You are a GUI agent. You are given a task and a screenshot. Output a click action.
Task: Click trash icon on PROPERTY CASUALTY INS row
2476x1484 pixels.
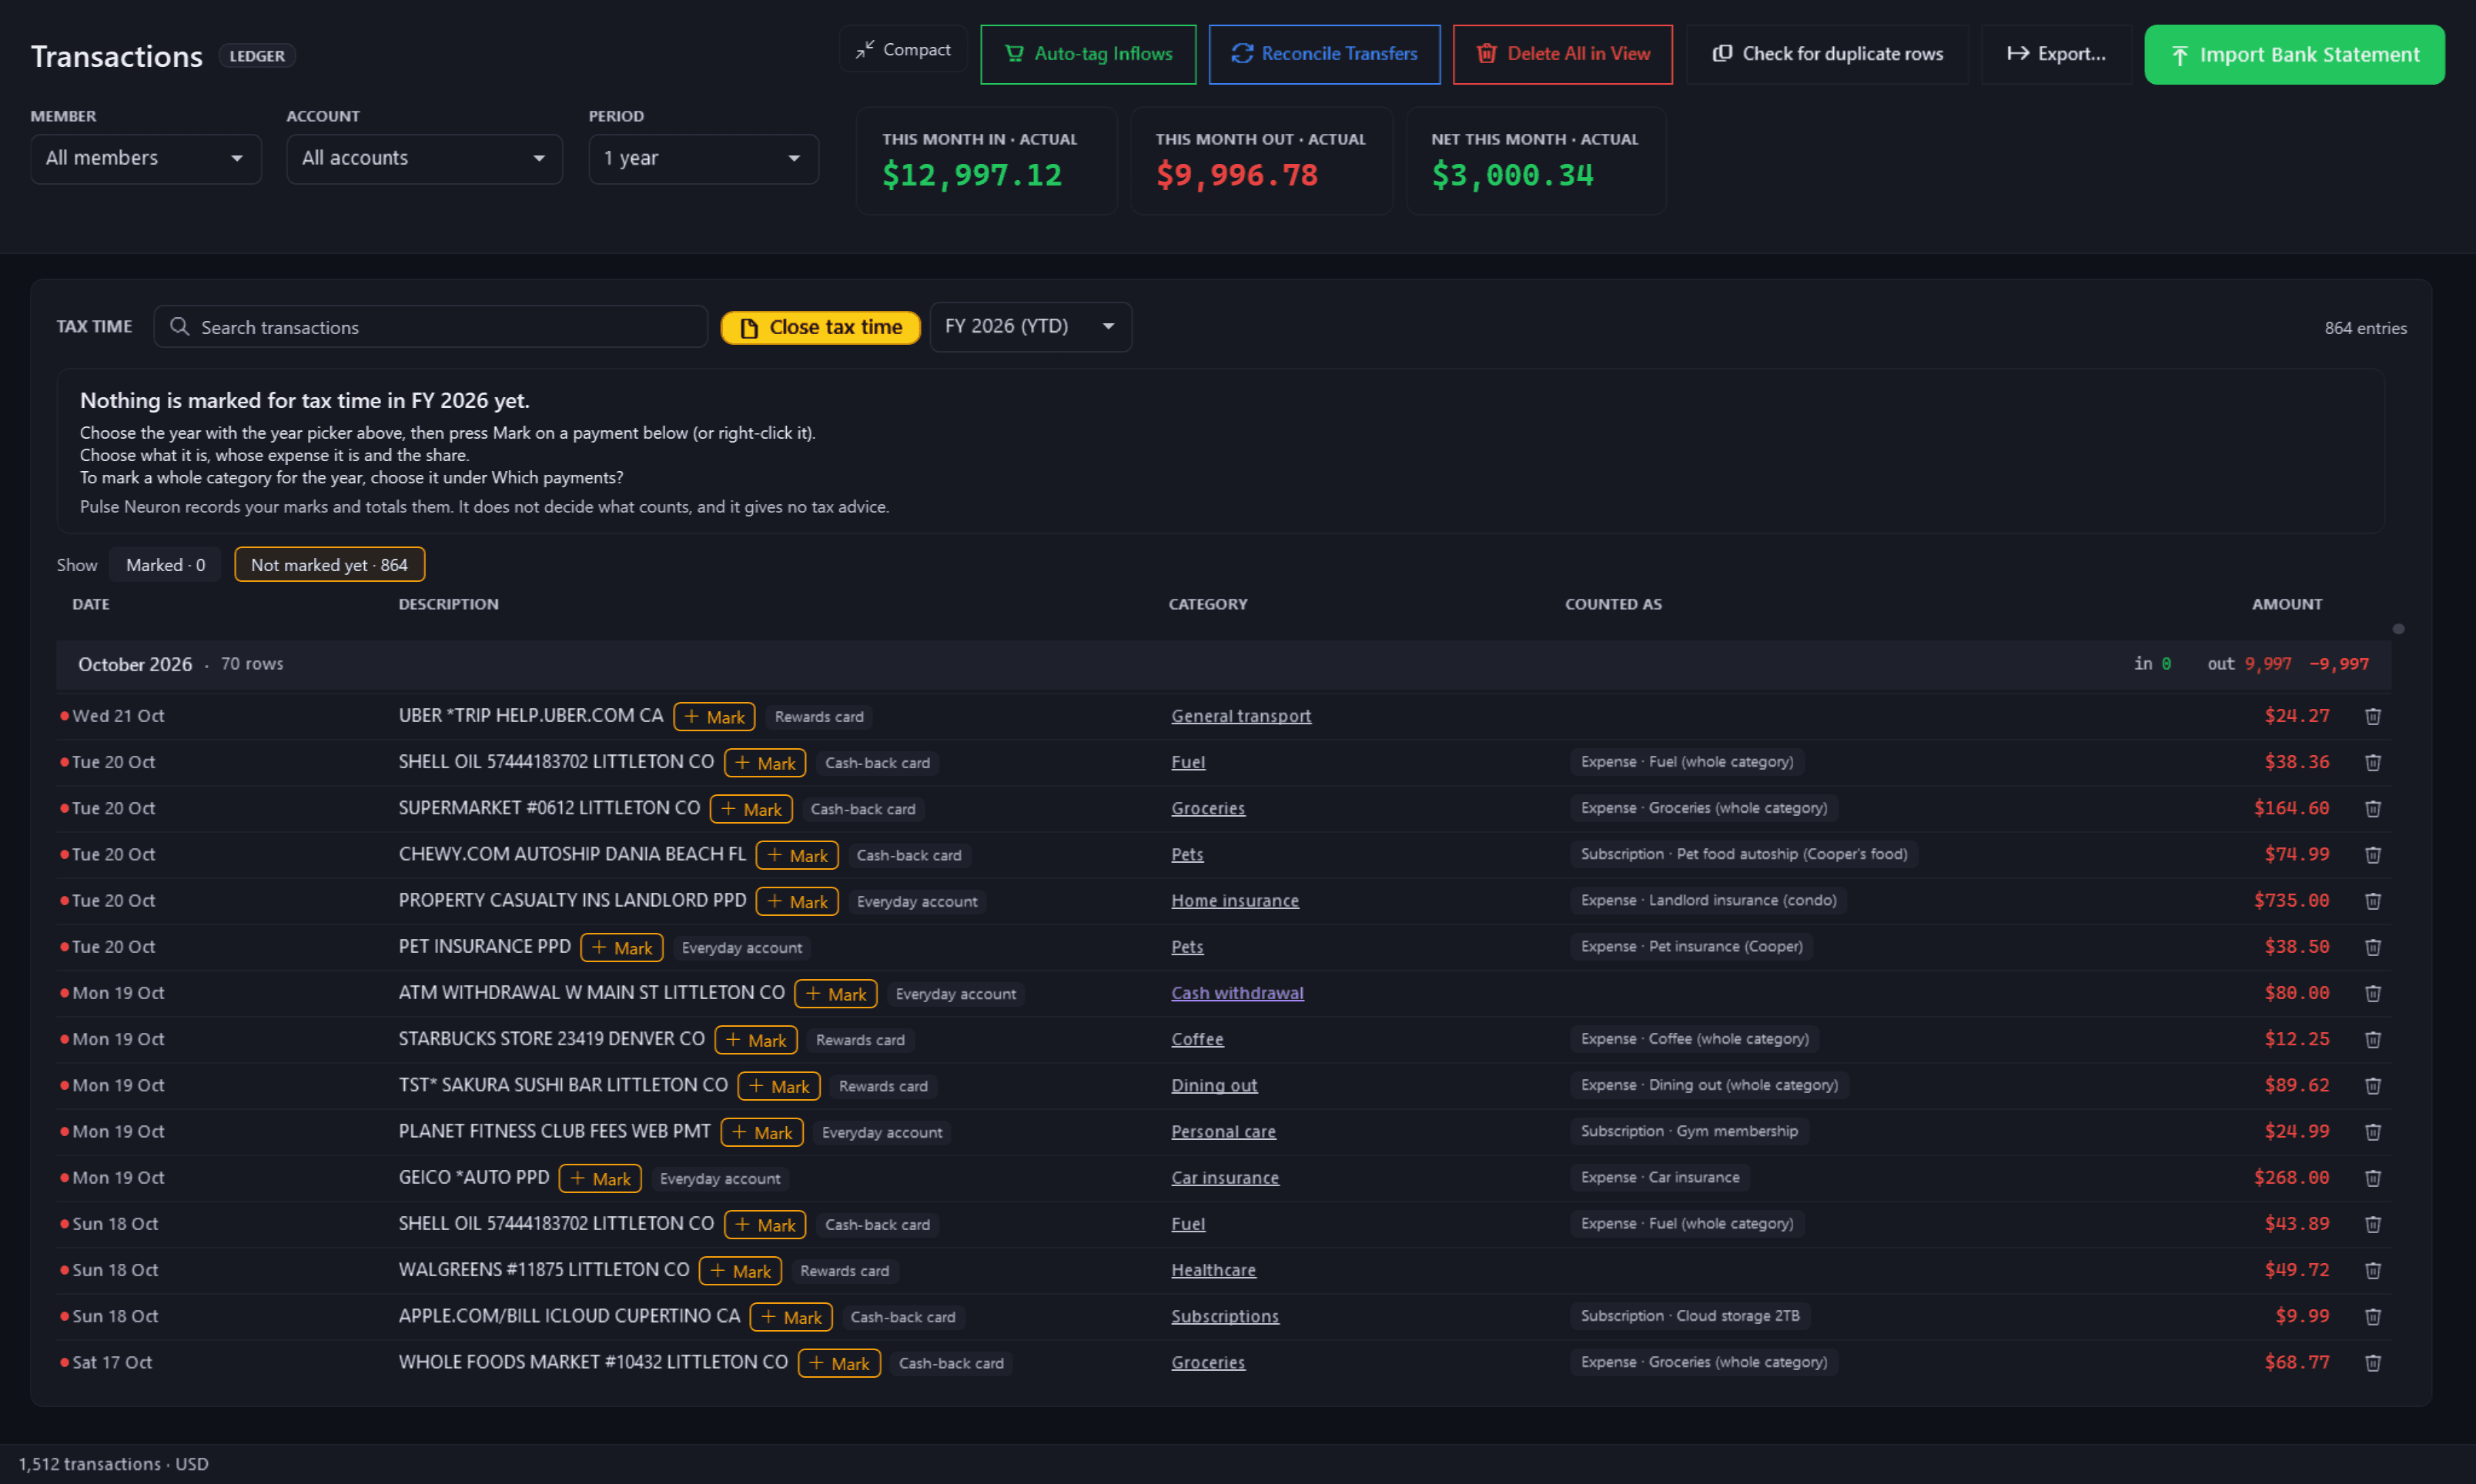pyautogui.click(x=2372, y=901)
